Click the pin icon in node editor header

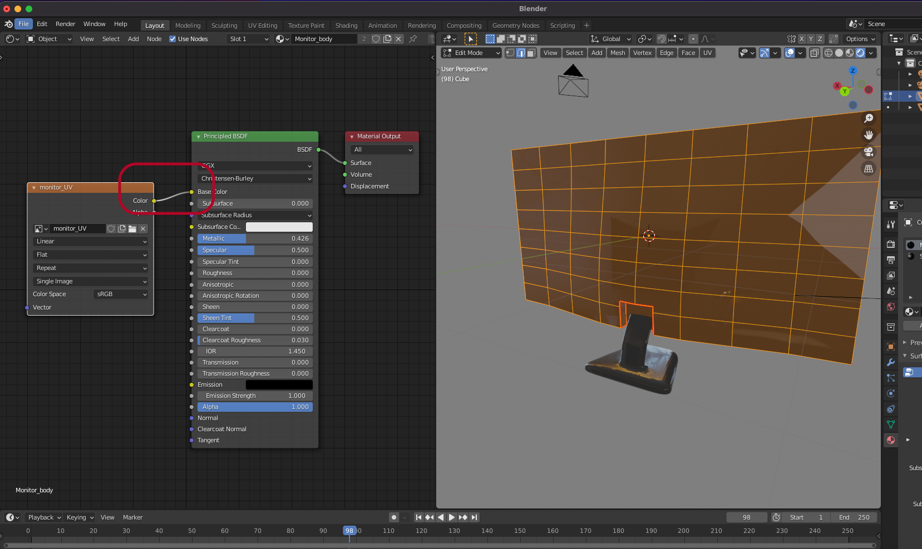pos(413,39)
